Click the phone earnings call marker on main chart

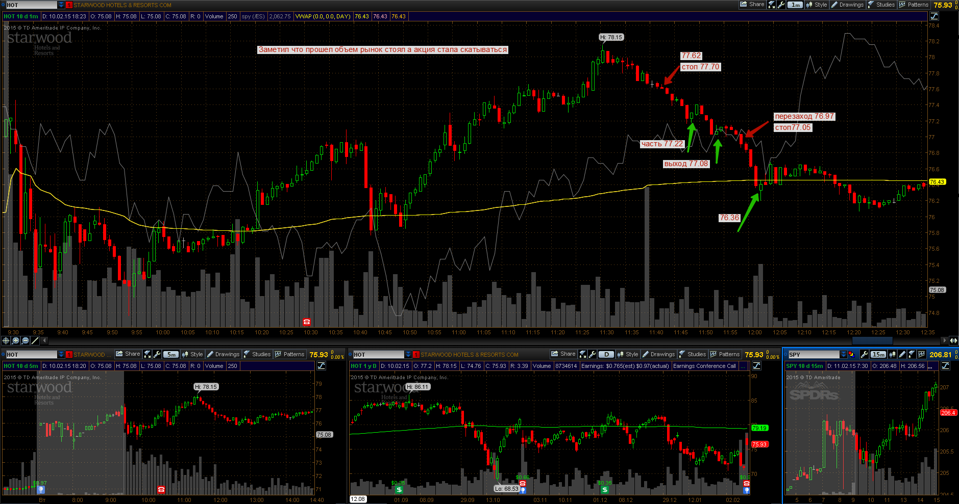click(307, 322)
